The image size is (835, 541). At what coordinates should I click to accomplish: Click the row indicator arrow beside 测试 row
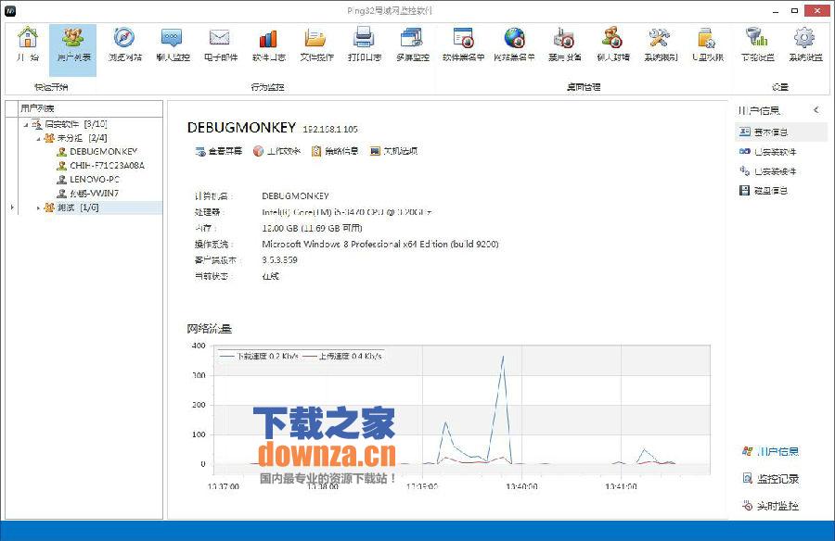12,208
